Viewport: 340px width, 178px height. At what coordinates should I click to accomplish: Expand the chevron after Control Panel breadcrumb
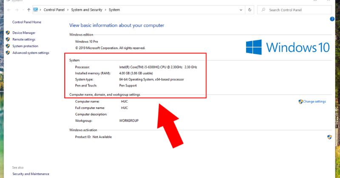click(x=68, y=10)
